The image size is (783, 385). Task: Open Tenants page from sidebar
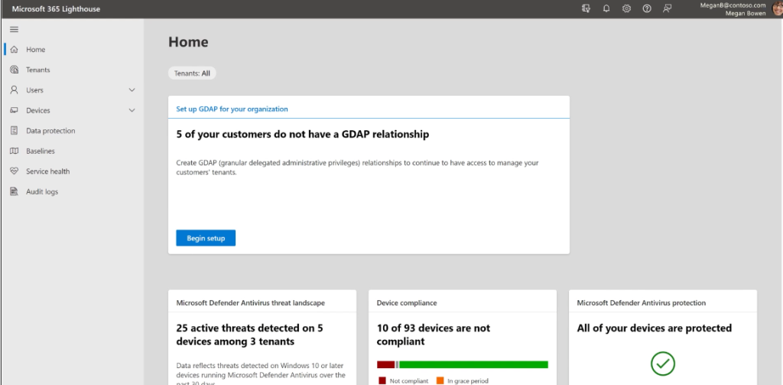(38, 70)
